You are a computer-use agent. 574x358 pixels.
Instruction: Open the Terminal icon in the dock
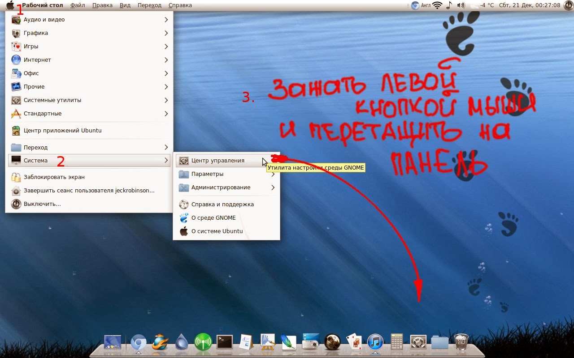224,342
